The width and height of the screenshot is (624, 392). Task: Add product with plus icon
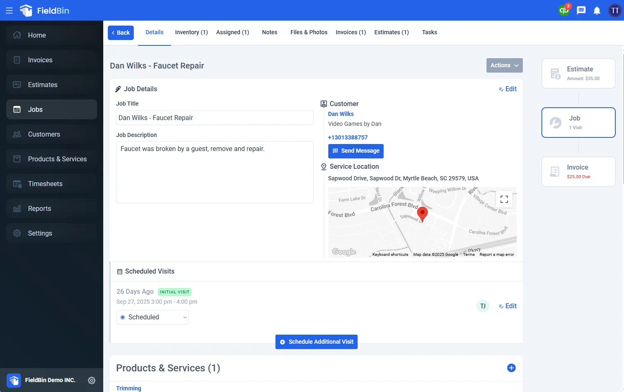click(511, 368)
